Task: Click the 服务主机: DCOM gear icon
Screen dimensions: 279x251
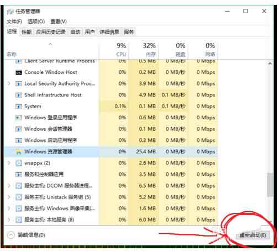Action: coord(19,186)
